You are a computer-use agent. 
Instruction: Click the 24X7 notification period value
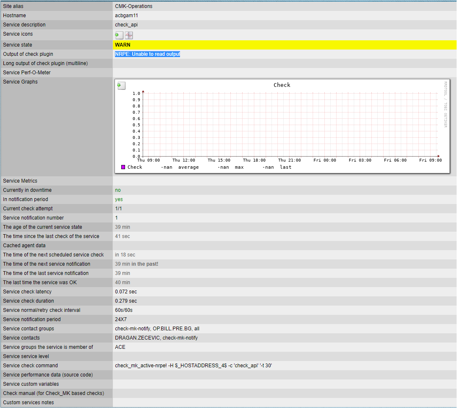(x=121, y=319)
